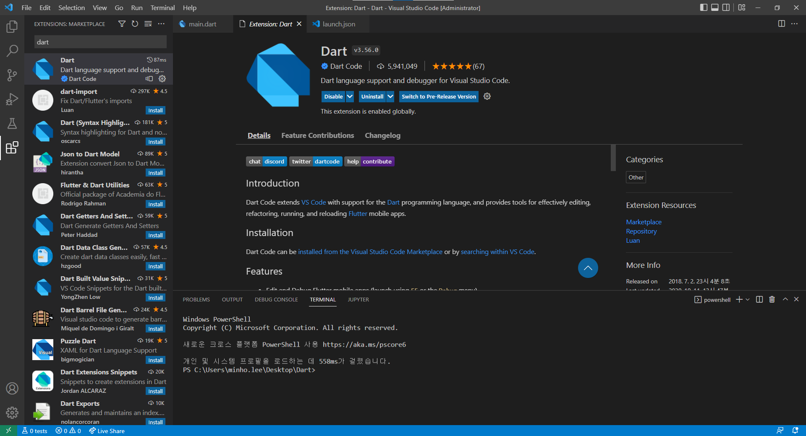The image size is (806, 436).
Task: Click Switch to Pre-Release Version
Action: tap(438, 96)
